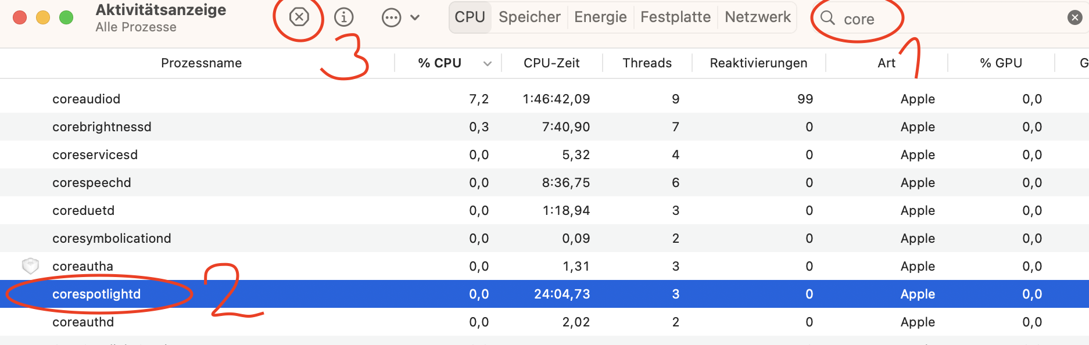Select the corespotlightd process

click(96, 294)
